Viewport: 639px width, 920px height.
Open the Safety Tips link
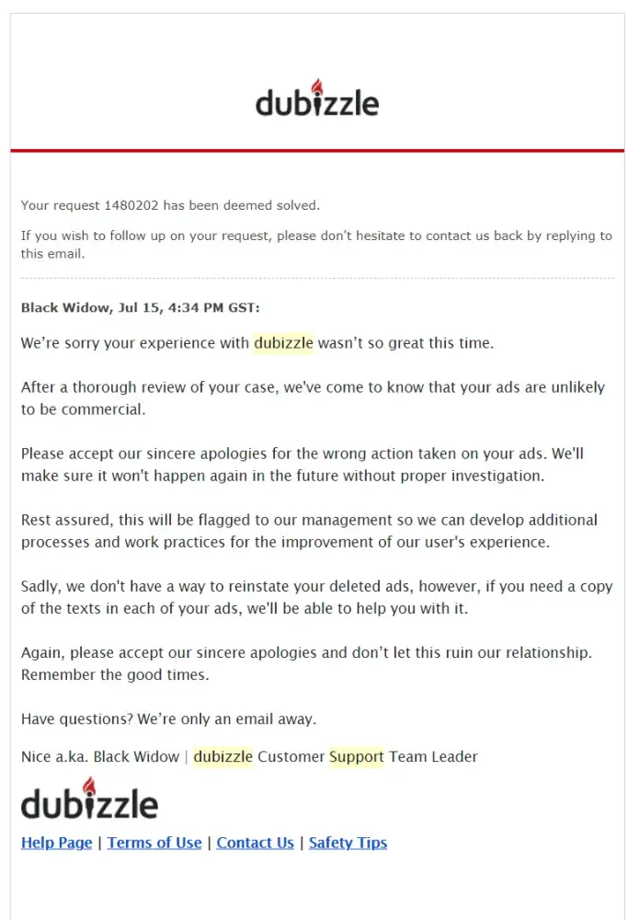[348, 843]
